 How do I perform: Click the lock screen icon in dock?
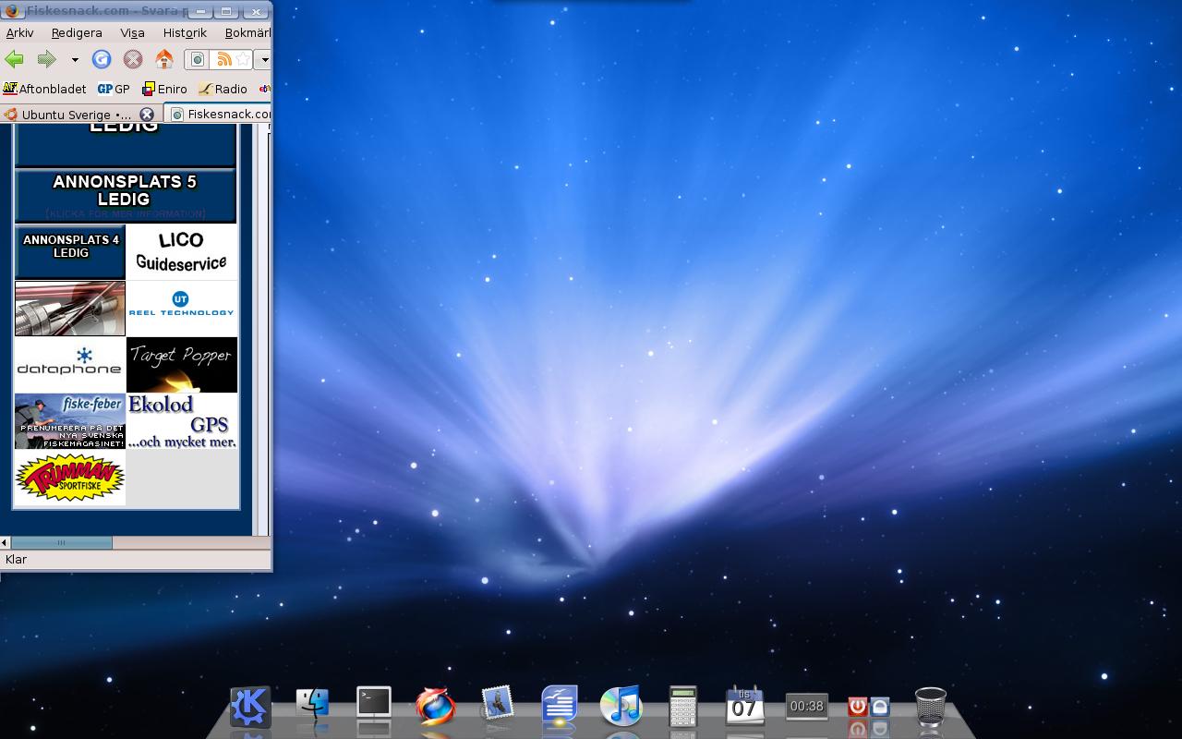[879, 708]
